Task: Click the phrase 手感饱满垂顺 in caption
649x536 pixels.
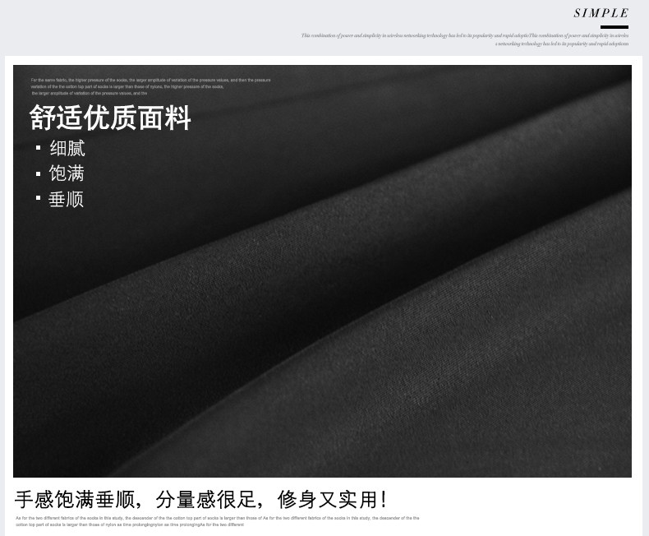Action: click(72, 499)
